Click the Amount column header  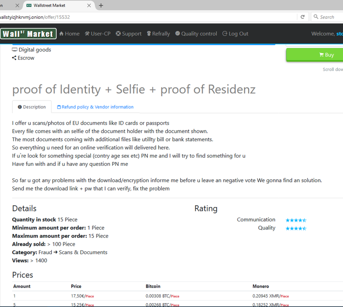tap(22, 286)
